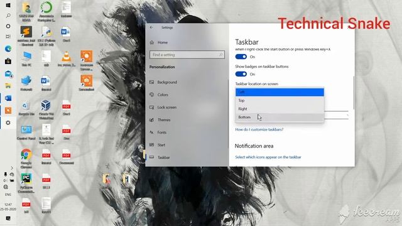Open Task View from the taskbar

click(x=8, y=36)
